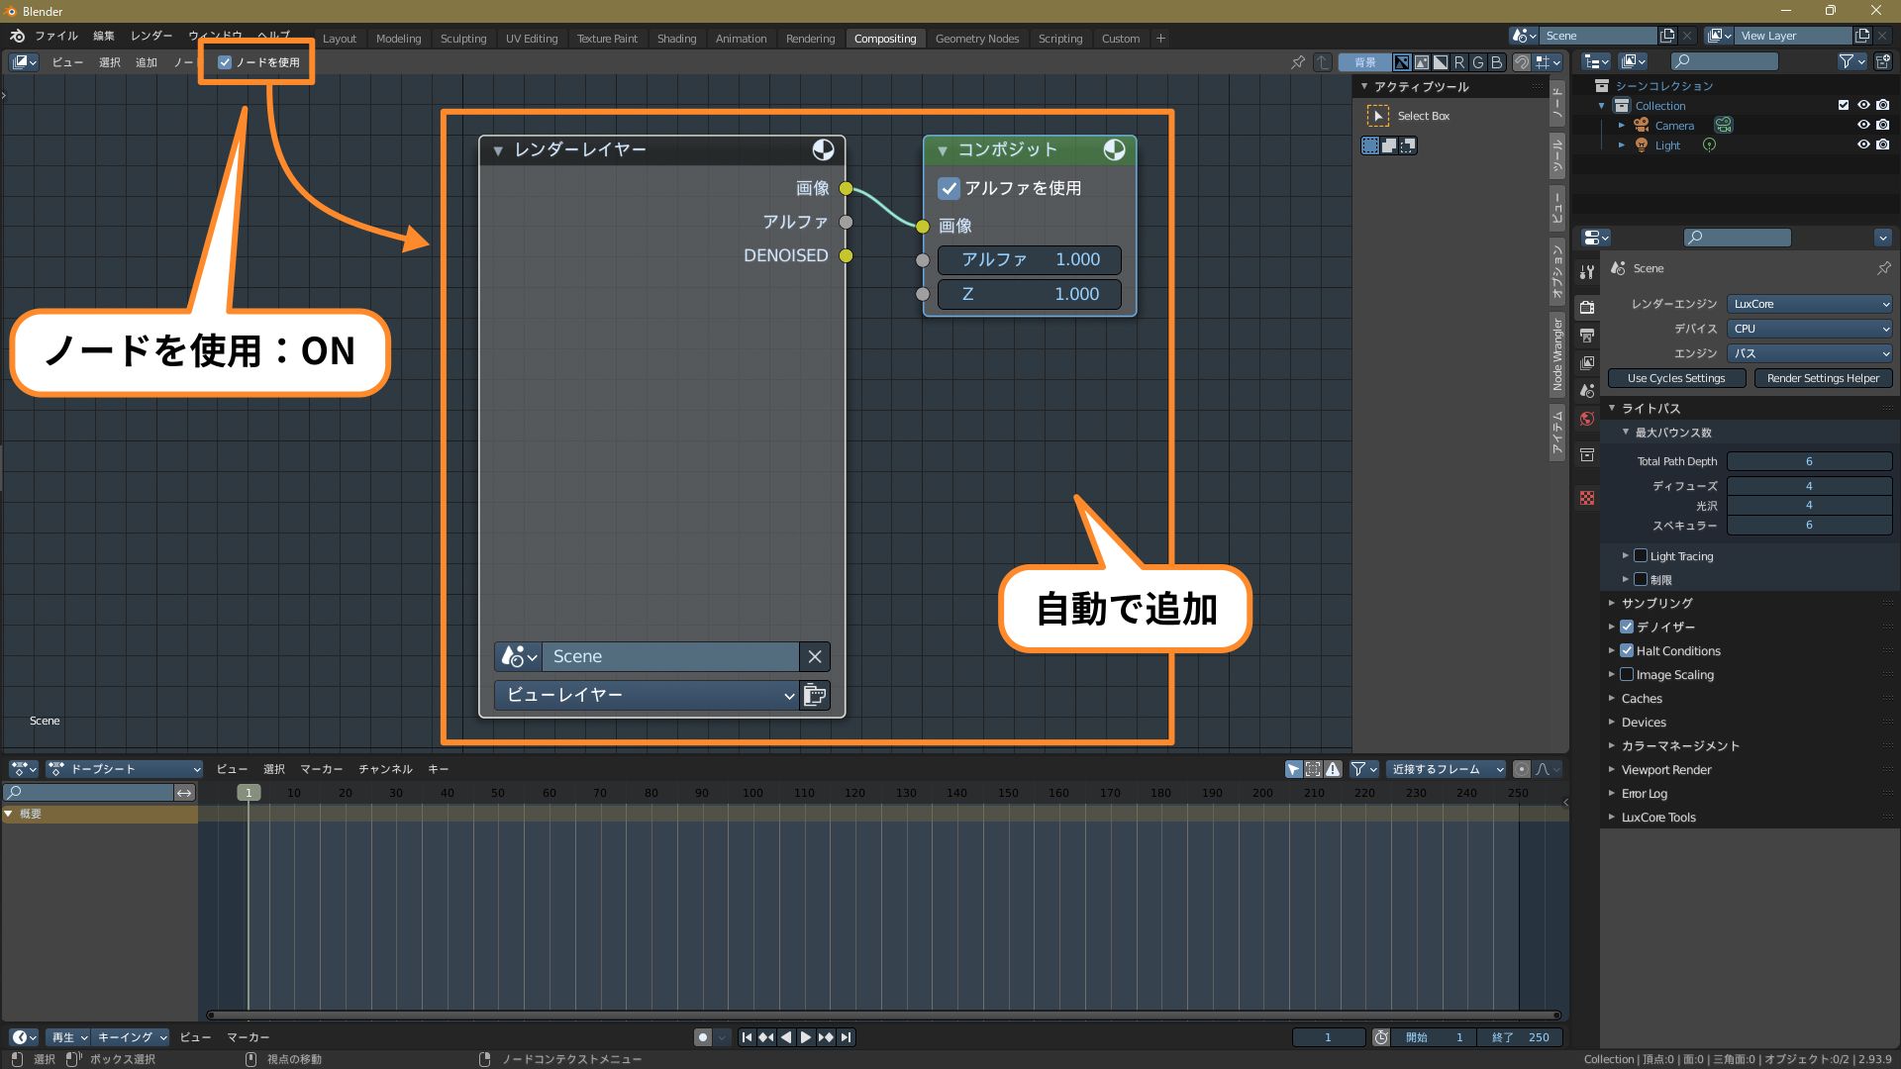Jump to the timeline start frame
Screen dimensions: 1901x1069
tap(747, 1037)
